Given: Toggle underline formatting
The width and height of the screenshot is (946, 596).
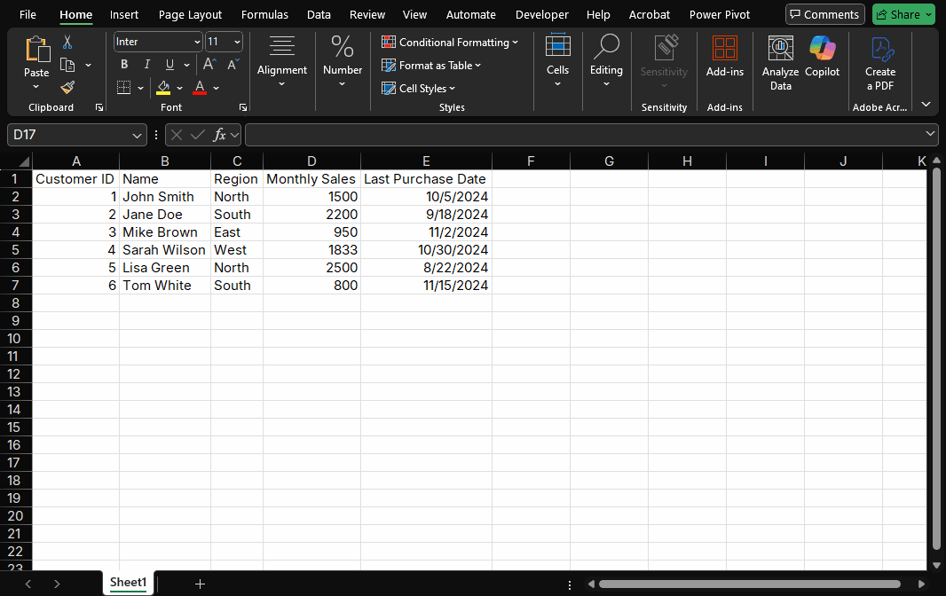Looking at the screenshot, I should pyautogui.click(x=167, y=64).
